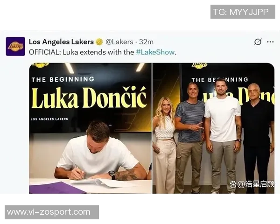280x224 pixels.
Task: Click the Lakers logo atop right photo
Action: [x=200, y=65]
